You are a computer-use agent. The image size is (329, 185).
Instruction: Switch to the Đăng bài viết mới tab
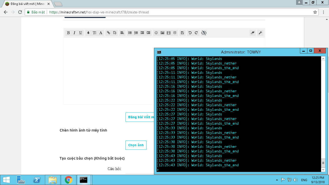pyautogui.click(x=26, y=4)
